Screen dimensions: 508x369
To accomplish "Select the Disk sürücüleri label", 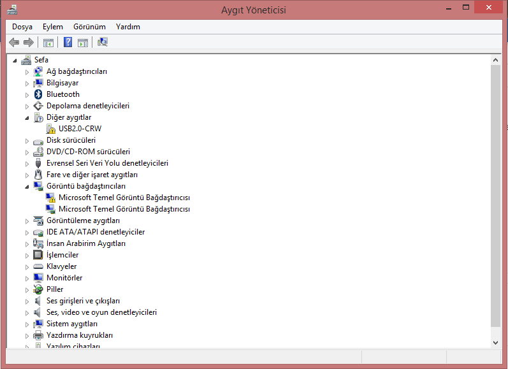I will (71, 140).
